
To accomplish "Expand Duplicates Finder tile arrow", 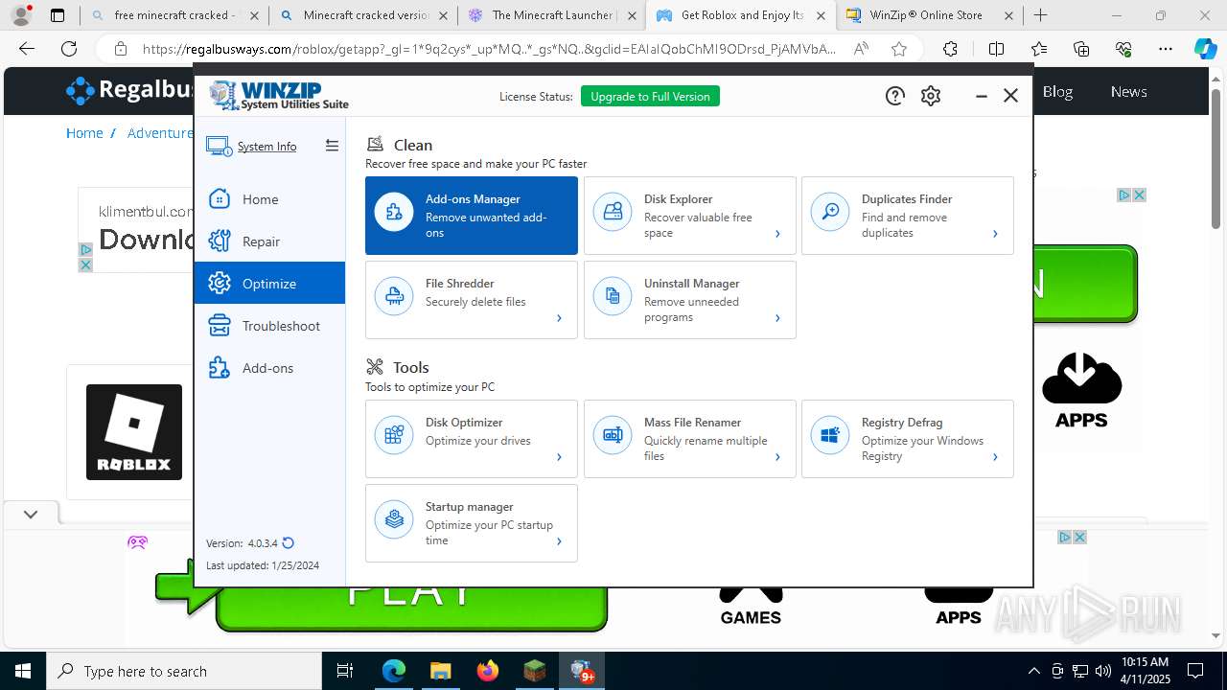I will [995, 234].
